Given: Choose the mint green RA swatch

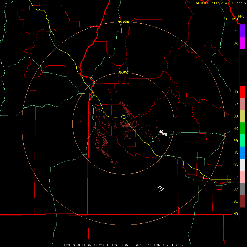Looking at the screenshot, I should 242,141.
